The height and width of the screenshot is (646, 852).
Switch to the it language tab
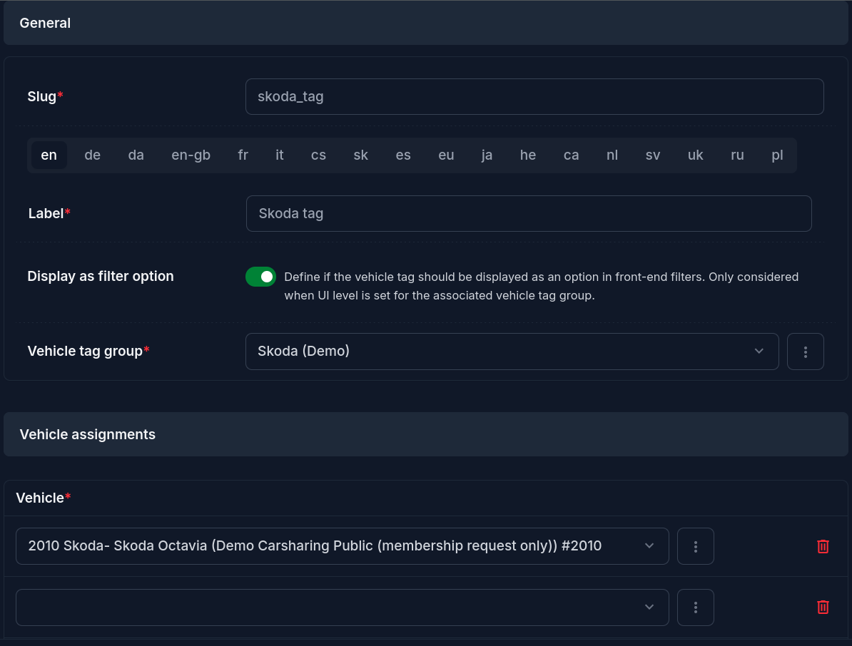[x=279, y=155]
